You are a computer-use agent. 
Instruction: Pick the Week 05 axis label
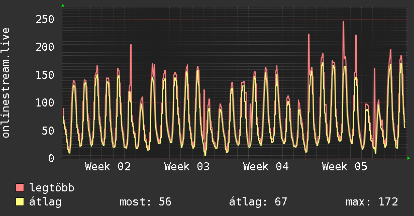[x=345, y=167]
